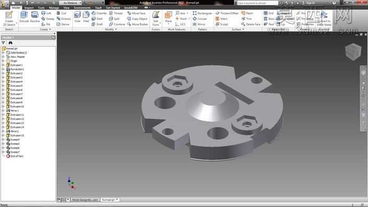Create a work Plane
Screen dimensions: 368x207
tap(168, 17)
